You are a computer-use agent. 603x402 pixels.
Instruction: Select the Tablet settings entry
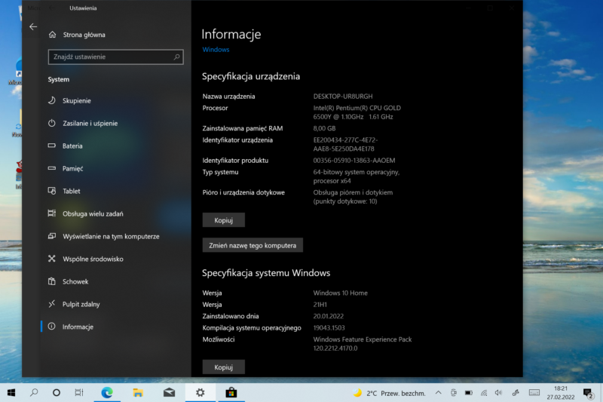click(x=72, y=191)
